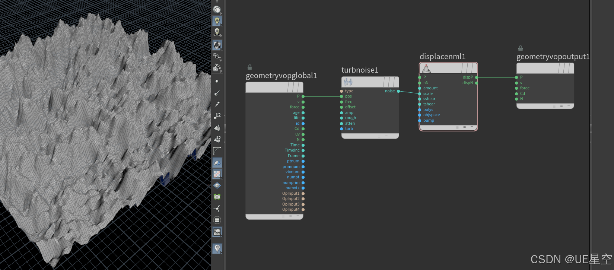
Task: Collapse turbnoise1 node with minus button
Action: (x=394, y=136)
